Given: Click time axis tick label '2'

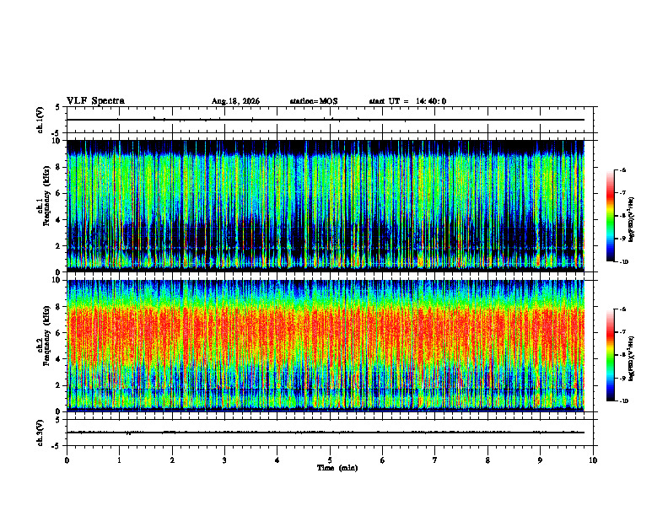Looking at the screenshot, I should point(172,460).
